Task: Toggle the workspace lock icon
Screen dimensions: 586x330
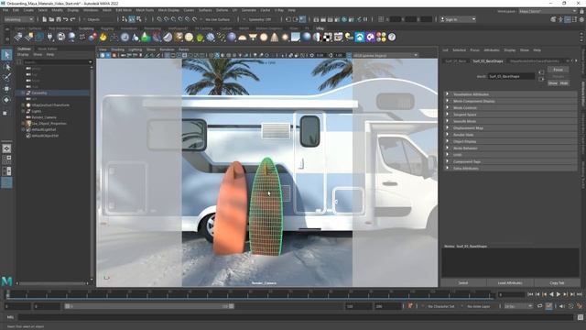Action: (582, 12)
